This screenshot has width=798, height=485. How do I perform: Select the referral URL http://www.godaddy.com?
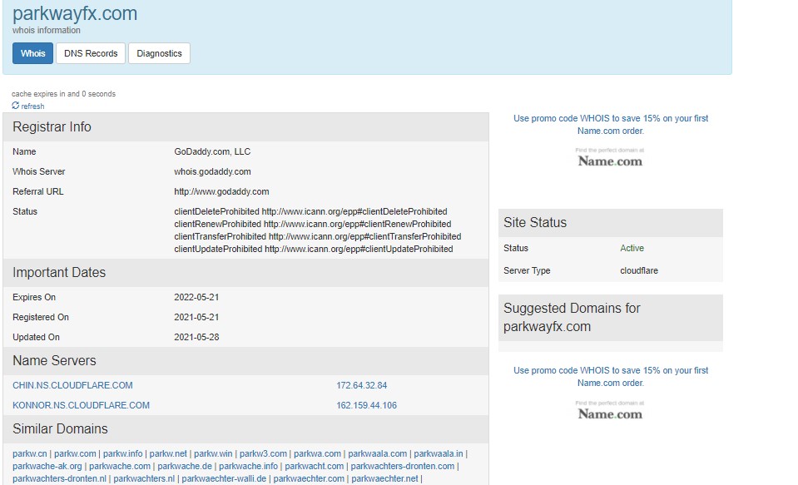point(221,191)
